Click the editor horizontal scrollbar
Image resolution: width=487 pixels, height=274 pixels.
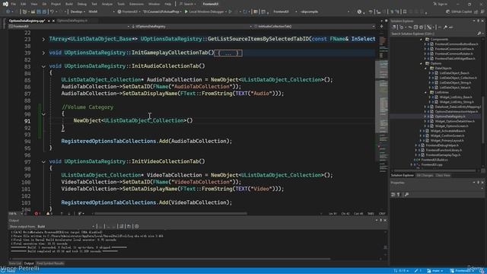pyautogui.click(x=170, y=214)
